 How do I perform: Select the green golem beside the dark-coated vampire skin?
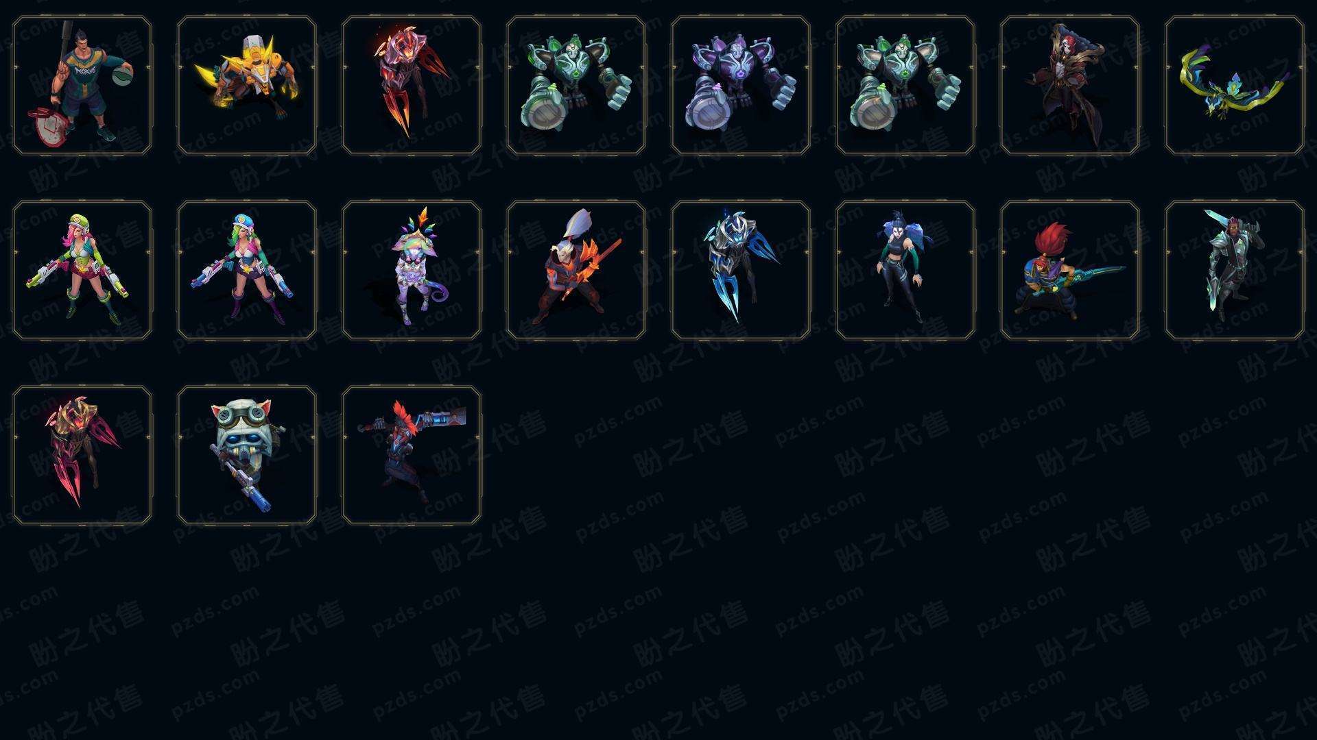pos(905,86)
